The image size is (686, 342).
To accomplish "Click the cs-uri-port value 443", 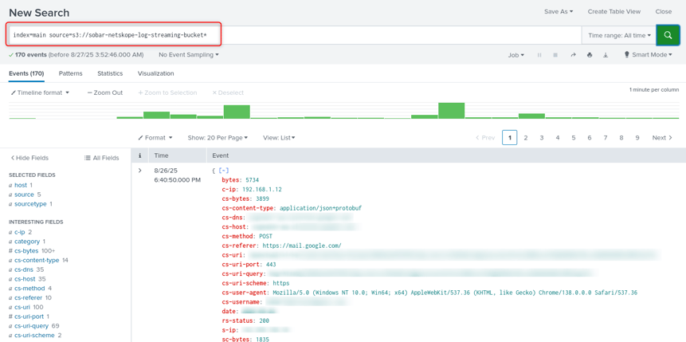I will tap(271, 265).
